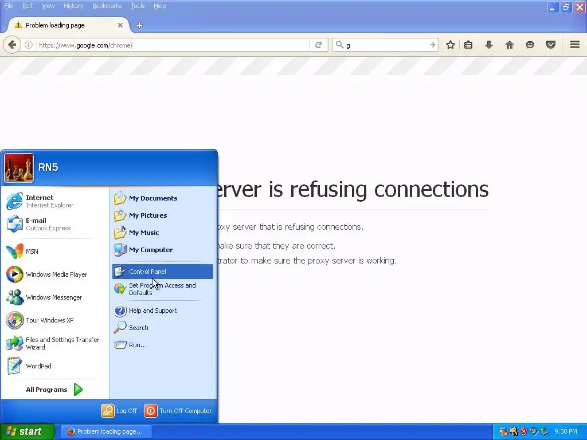The height and width of the screenshot is (440, 587).
Task: Click the taskbar clock showing 9:30 PM
Action: pyautogui.click(x=566, y=431)
